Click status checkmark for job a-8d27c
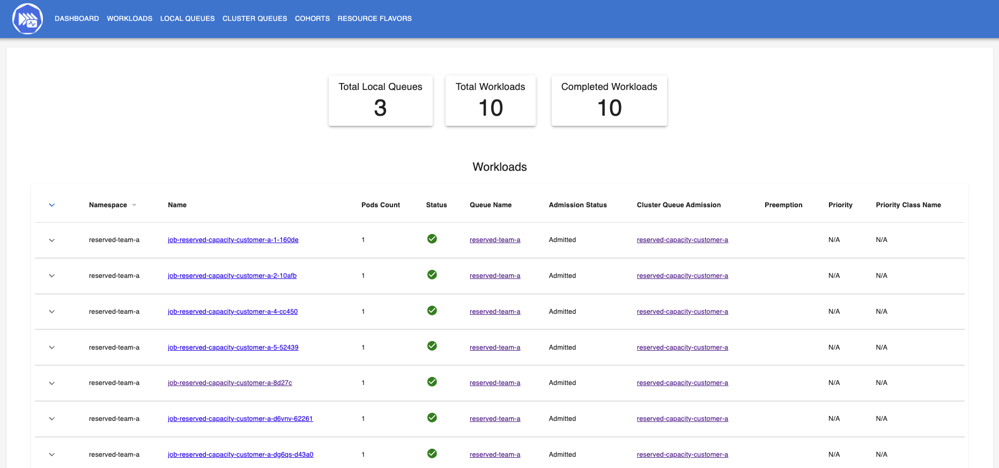The image size is (999, 468). tap(432, 382)
